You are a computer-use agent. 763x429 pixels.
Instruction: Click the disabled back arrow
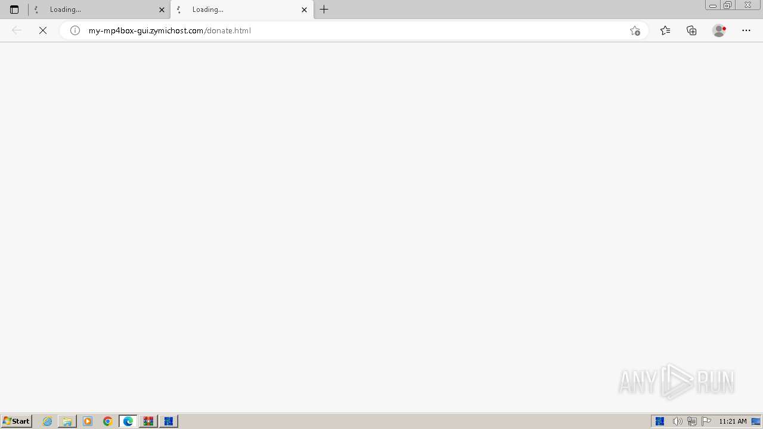[x=17, y=30]
